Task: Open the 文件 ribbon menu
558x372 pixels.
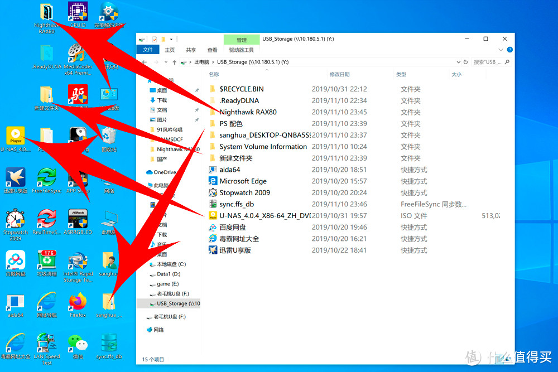Action: [148, 50]
